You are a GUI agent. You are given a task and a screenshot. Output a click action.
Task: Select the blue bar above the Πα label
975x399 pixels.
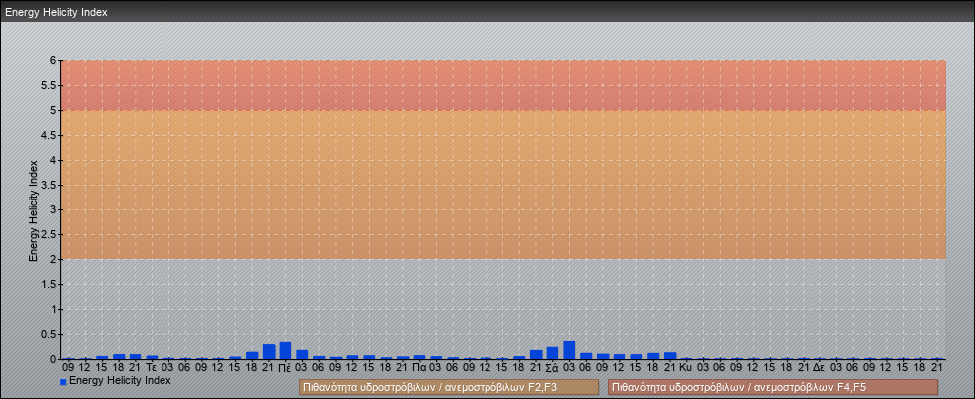click(x=419, y=357)
